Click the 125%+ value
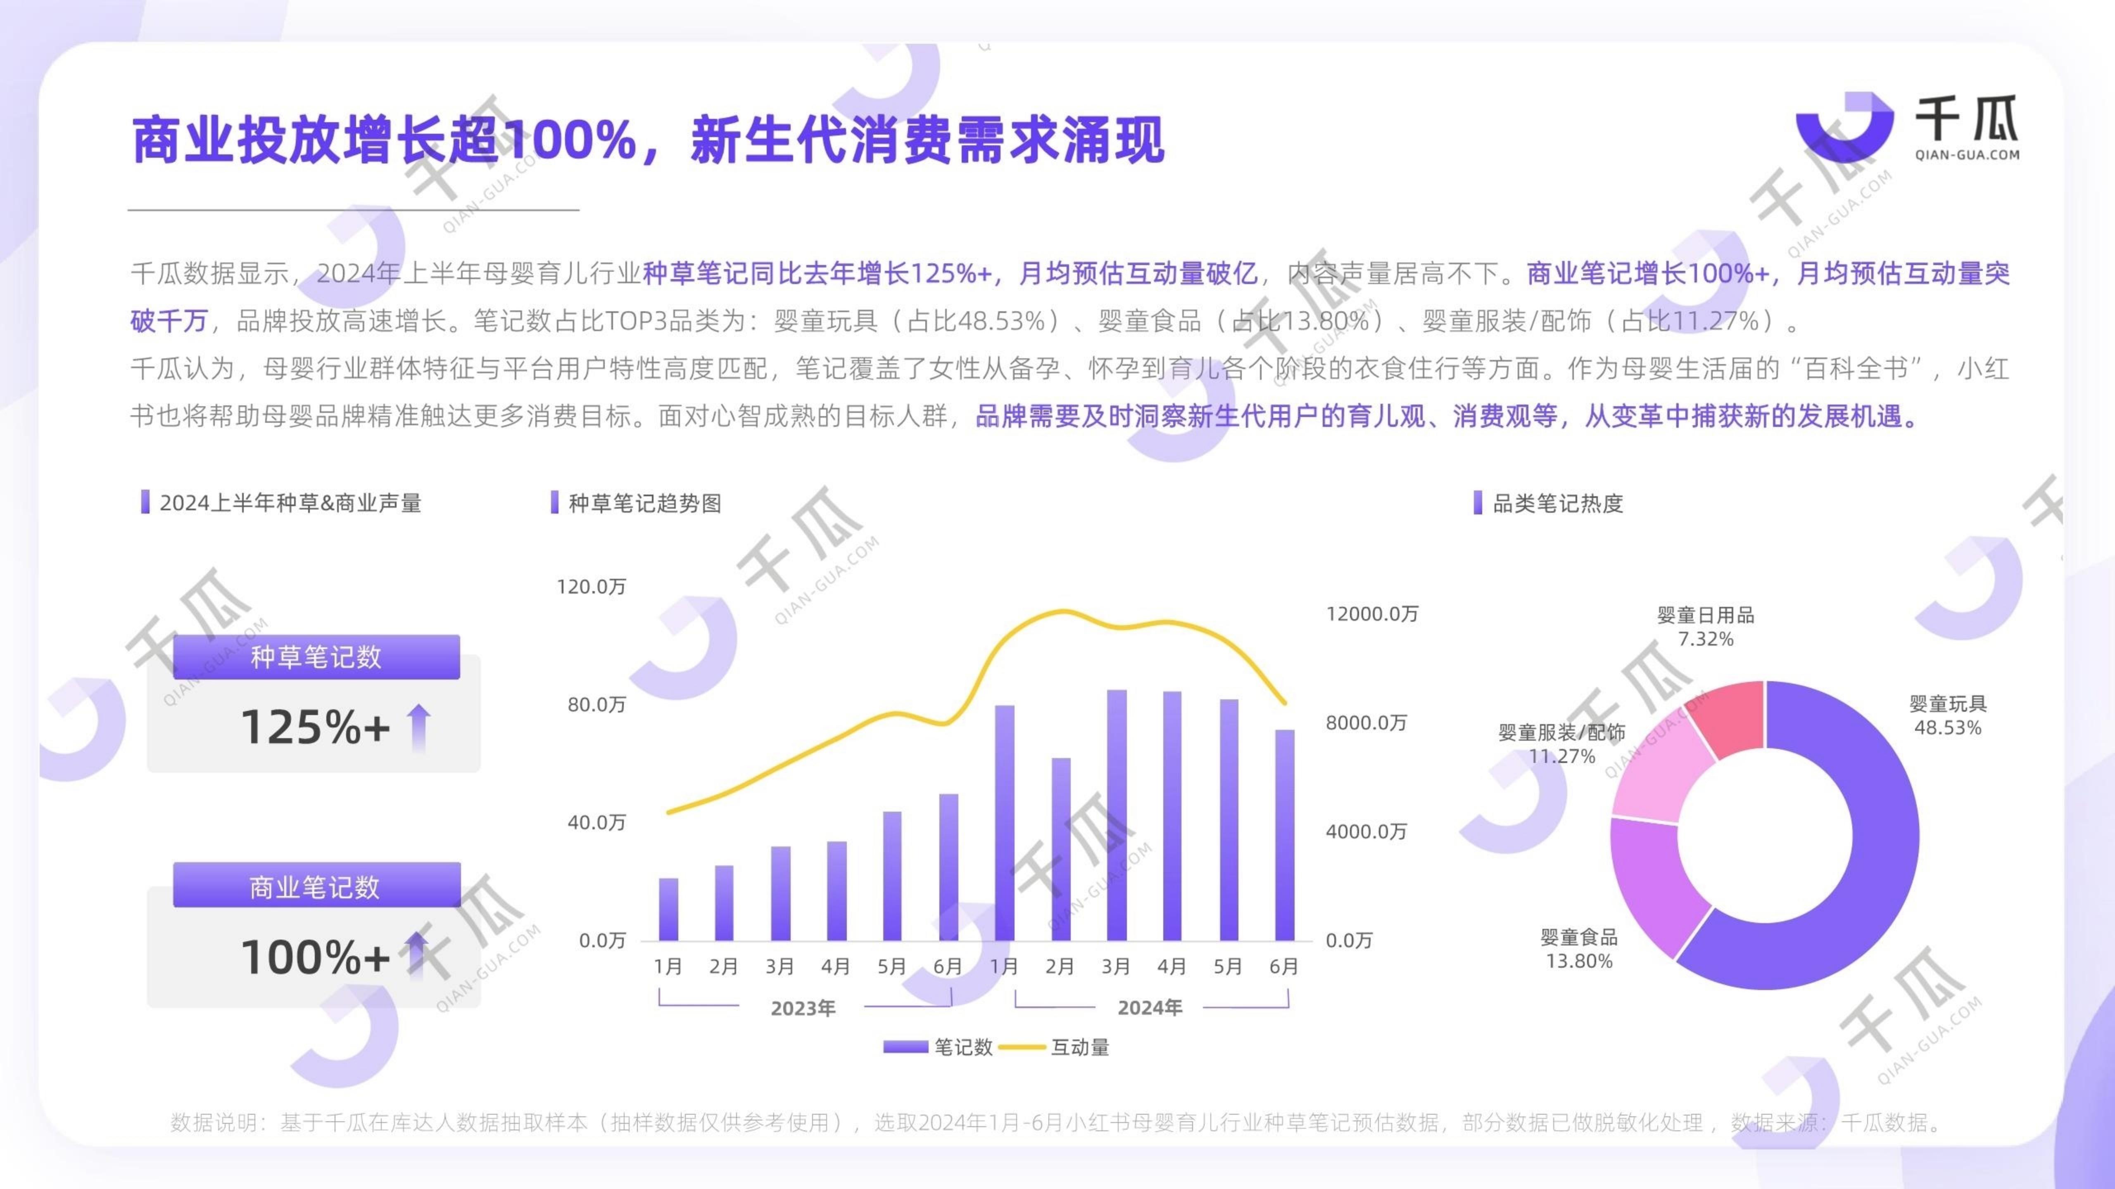 pyautogui.click(x=315, y=727)
